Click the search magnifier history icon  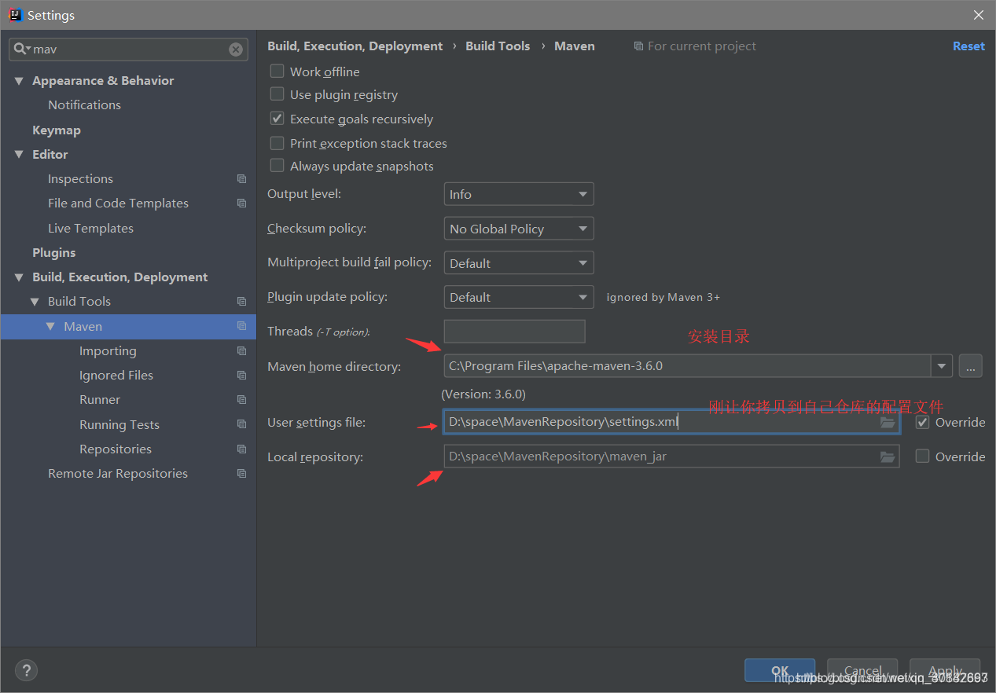click(x=22, y=49)
